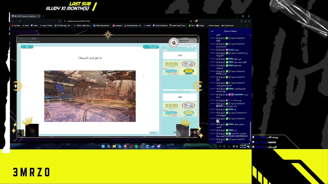
Task: Show hidden system tray icons
Action: 220,146
